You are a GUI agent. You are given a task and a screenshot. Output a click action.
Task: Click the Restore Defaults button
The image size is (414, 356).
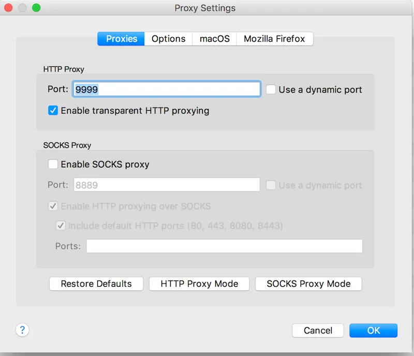[96, 284]
